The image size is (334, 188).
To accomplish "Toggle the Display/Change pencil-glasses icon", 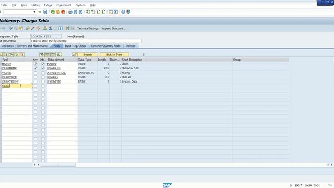I will click(10, 28).
